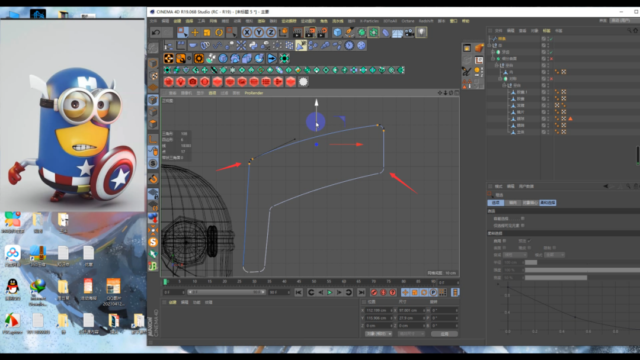This screenshot has width=640, height=360.
Task: Click the orange gear X-Particles icon
Action: point(199,58)
